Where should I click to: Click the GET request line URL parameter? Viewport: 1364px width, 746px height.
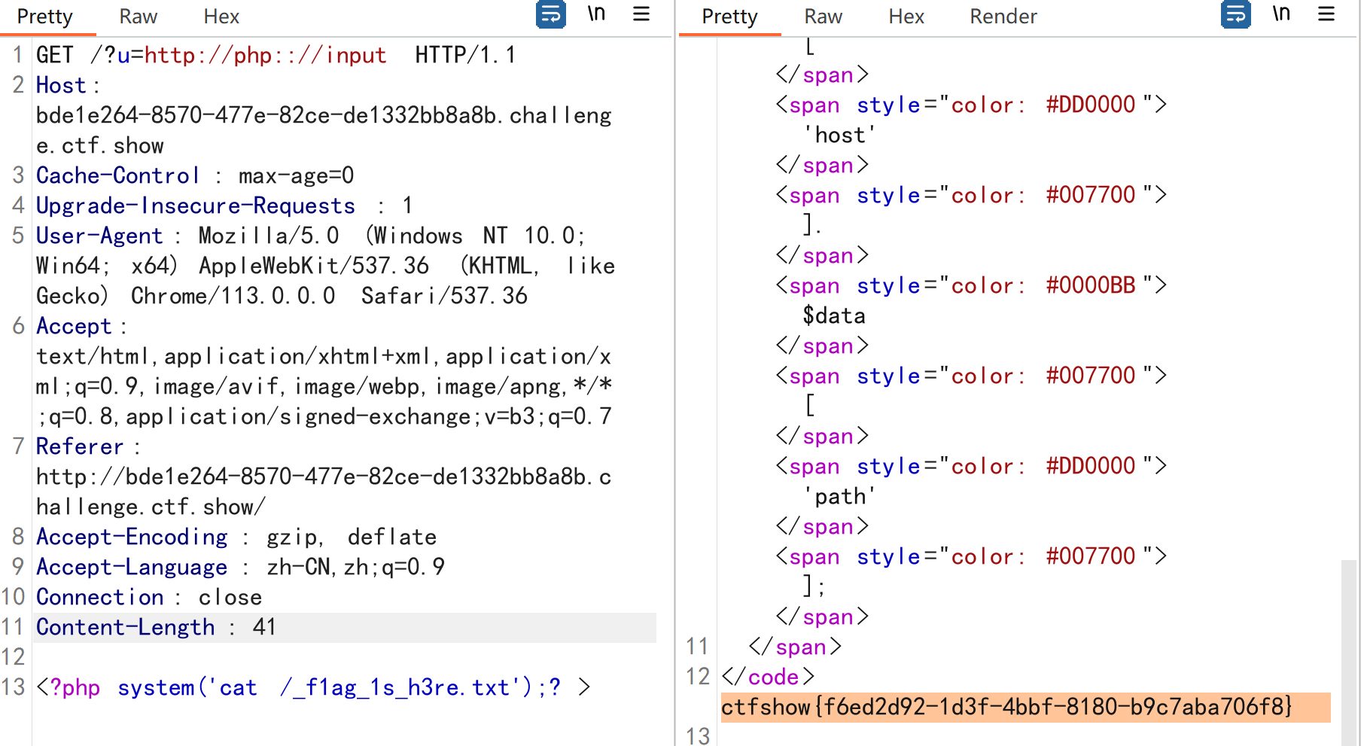[x=252, y=56]
